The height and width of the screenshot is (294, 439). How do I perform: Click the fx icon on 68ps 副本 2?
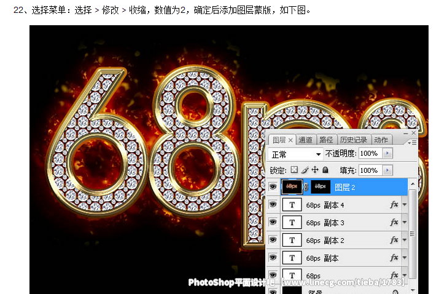pyautogui.click(x=394, y=240)
